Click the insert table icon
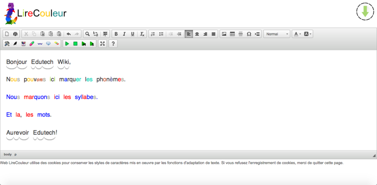377x185 pixels. click(x=232, y=34)
